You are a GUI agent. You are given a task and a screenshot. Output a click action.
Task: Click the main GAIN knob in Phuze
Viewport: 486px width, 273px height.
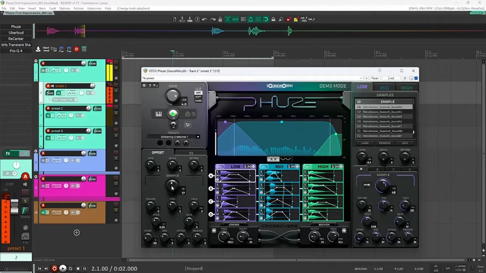[x=173, y=96]
